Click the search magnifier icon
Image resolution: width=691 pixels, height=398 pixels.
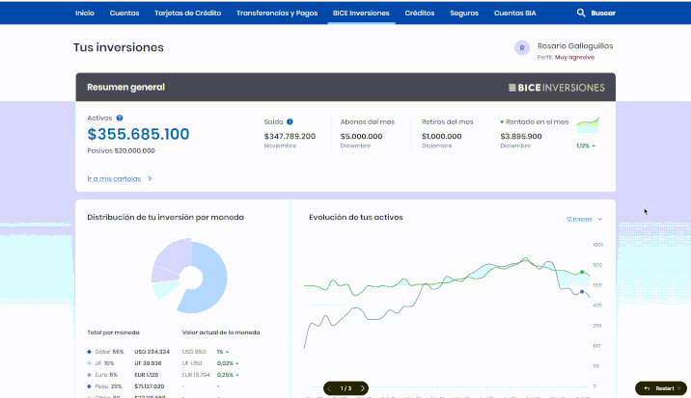point(581,13)
